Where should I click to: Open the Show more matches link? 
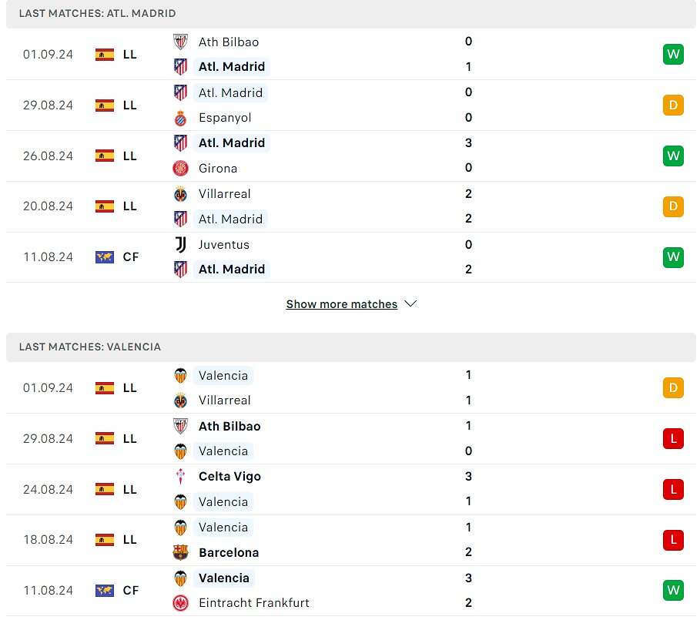[x=341, y=304]
